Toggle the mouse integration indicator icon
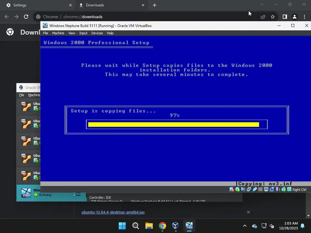 pos(284,189)
